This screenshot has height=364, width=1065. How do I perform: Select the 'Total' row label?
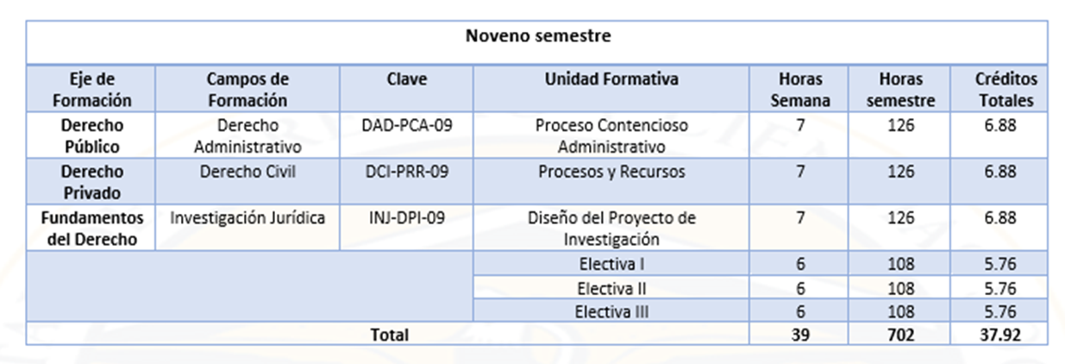pos(389,335)
